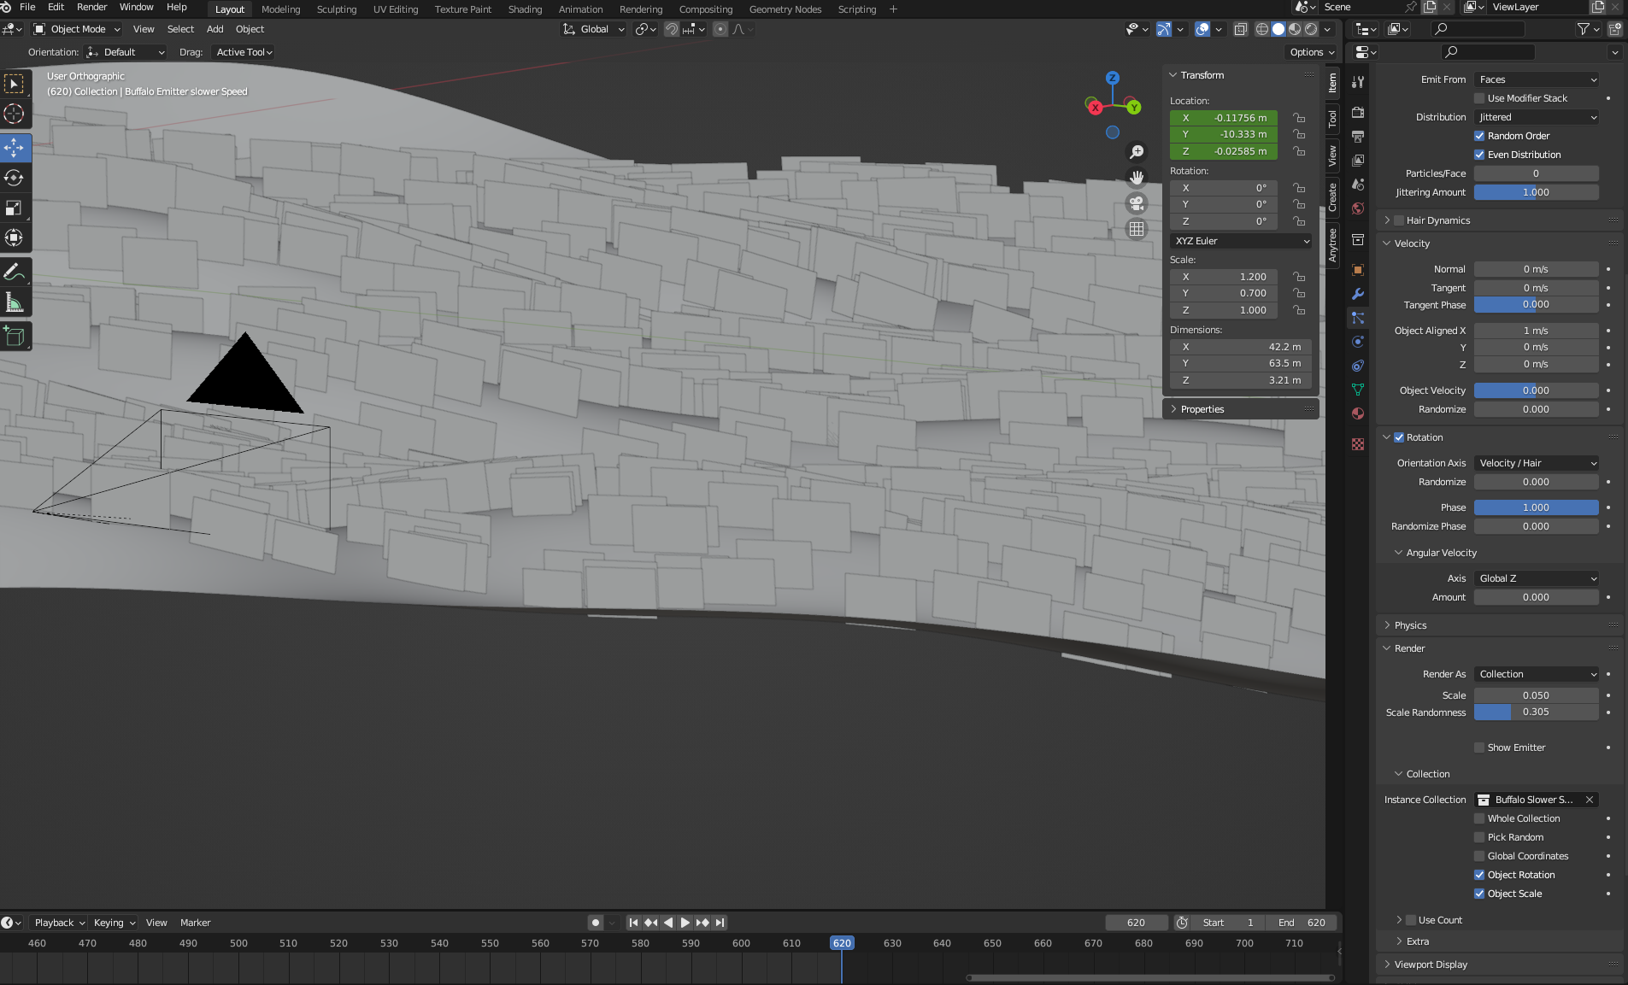Clear the Buffalo Slower instance collection
The width and height of the screenshot is (1628, 985).
[1590, 800]
